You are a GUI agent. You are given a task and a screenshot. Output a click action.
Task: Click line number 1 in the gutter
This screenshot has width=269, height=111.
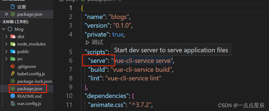coord(71,8)
